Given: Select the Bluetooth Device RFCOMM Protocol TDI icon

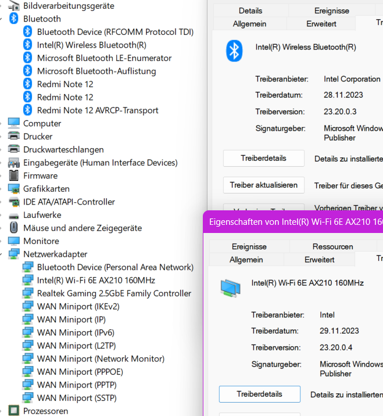Looking at the screenshot, I should pos(27,32).
